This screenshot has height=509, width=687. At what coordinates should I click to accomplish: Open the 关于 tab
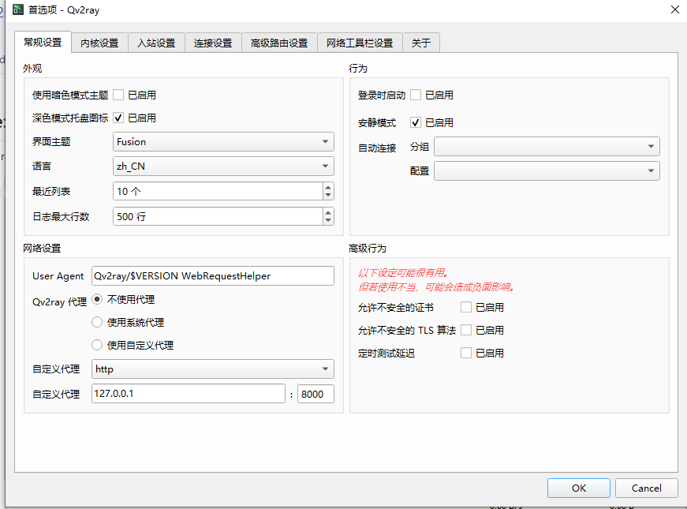pyautogui.click(x=421, y=43)
